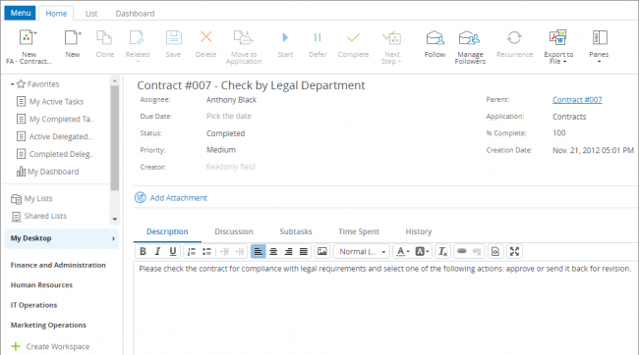Decrease indent in the editor

pyautogui.click(x=224, y=252)
